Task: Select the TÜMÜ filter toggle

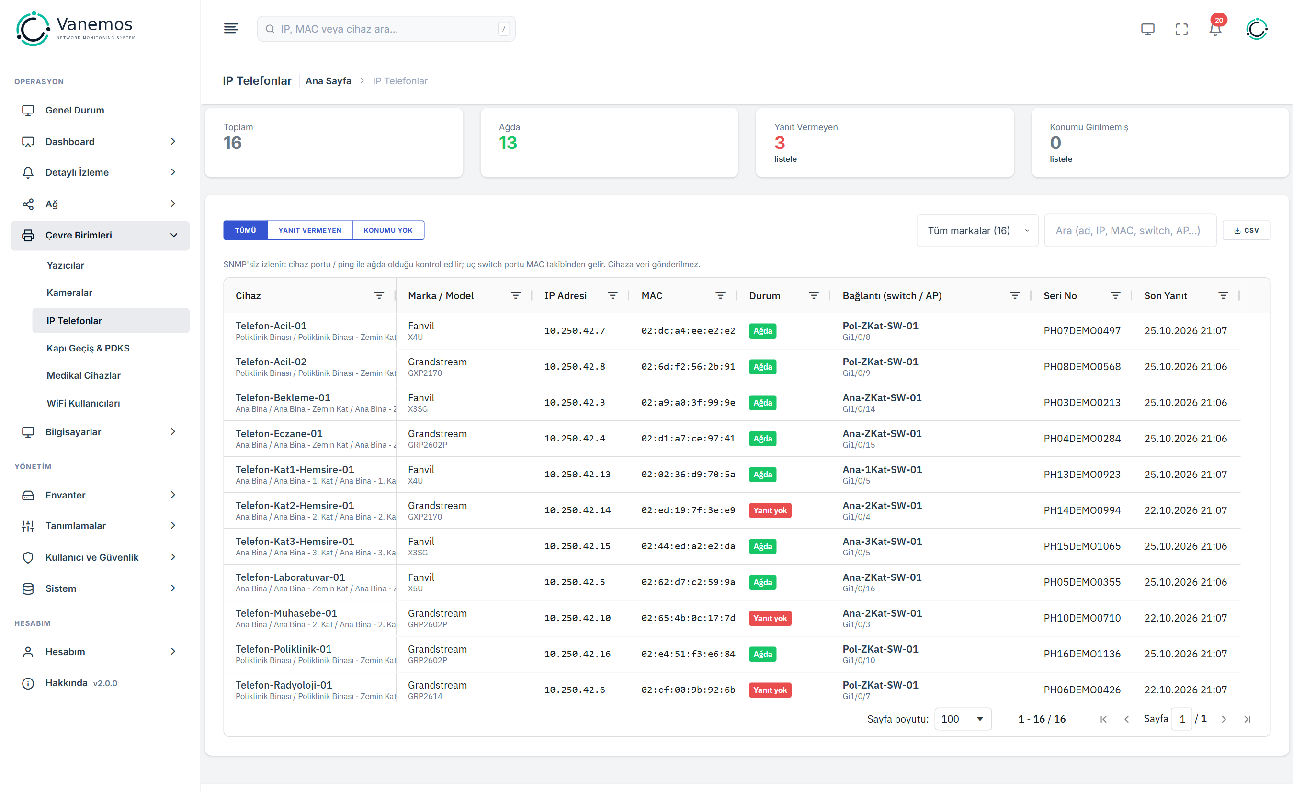Action: click(x=245, y=230)
